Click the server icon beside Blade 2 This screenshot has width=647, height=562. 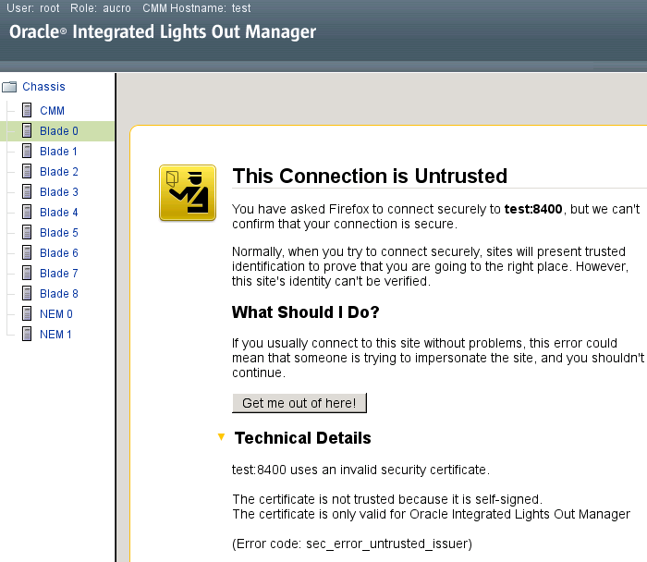click(x=27, y=171)
